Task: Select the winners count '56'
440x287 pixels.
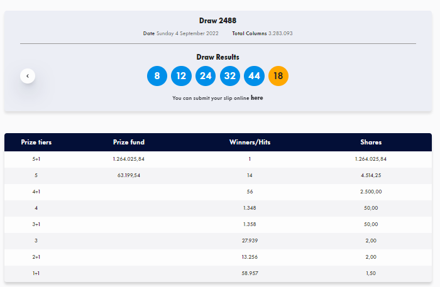Action: [250, 192]
